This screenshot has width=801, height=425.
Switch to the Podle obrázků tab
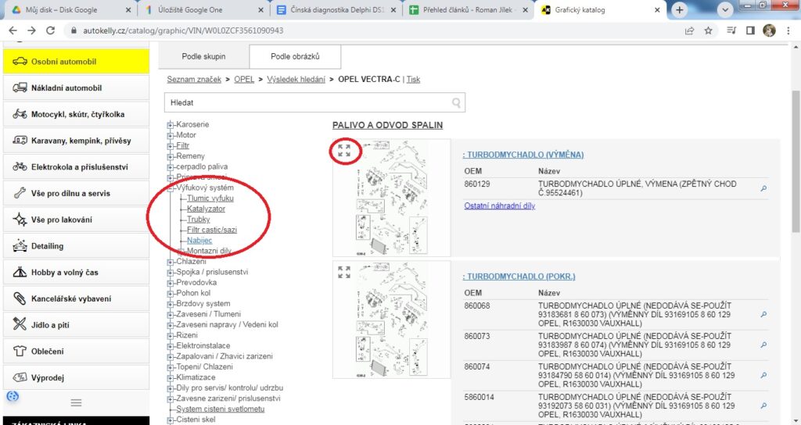click(295, 56)
